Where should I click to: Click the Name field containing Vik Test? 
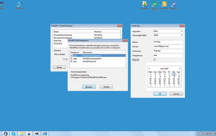coord(168,42)
